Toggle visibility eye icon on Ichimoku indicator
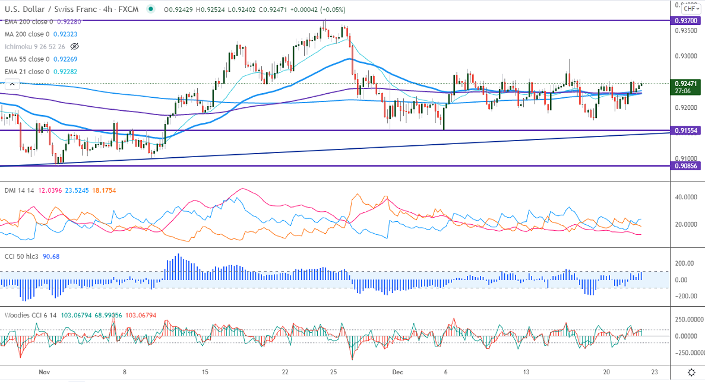 (75, 46)
